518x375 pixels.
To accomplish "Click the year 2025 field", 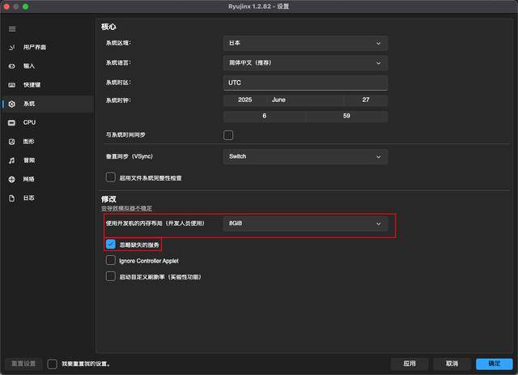I will (244, 100).
